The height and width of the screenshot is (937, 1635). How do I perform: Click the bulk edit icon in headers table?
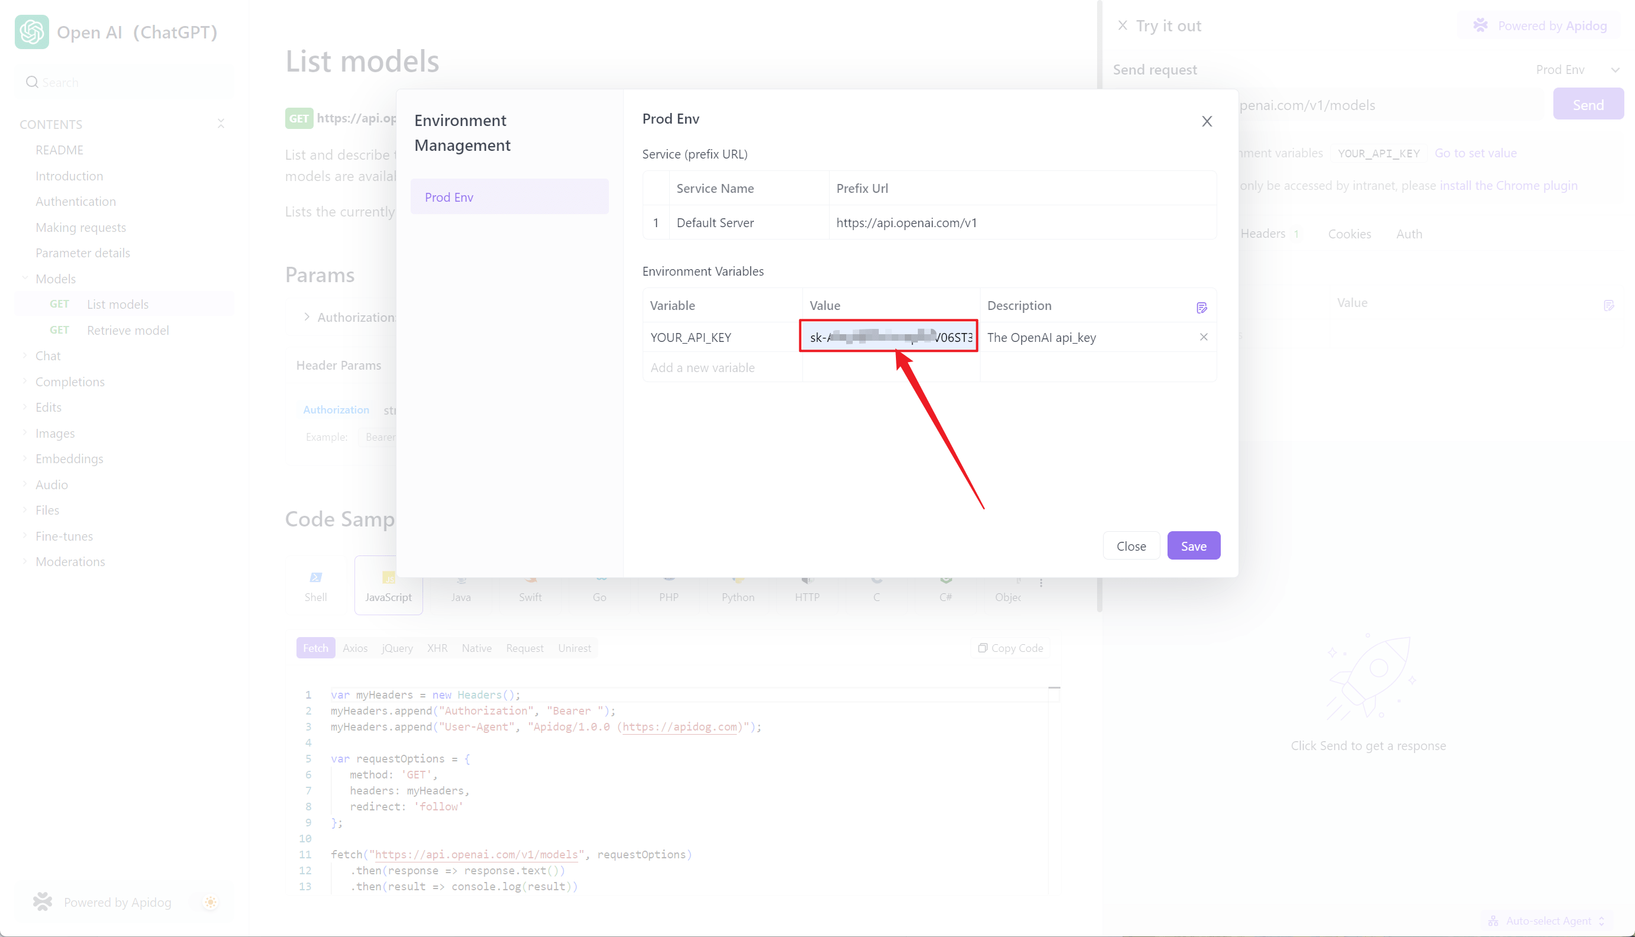click(1608, 305)
